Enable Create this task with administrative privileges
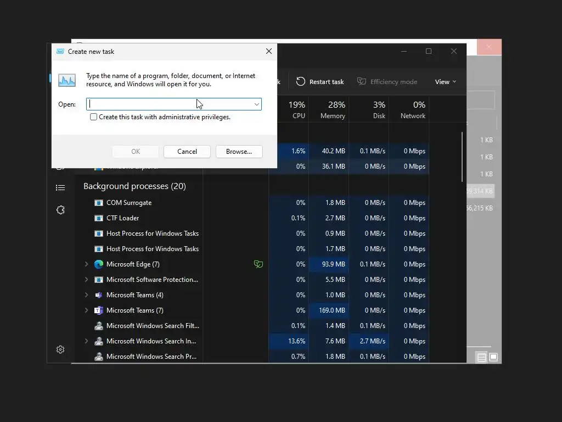562x422 pixels. click(93, 117)
